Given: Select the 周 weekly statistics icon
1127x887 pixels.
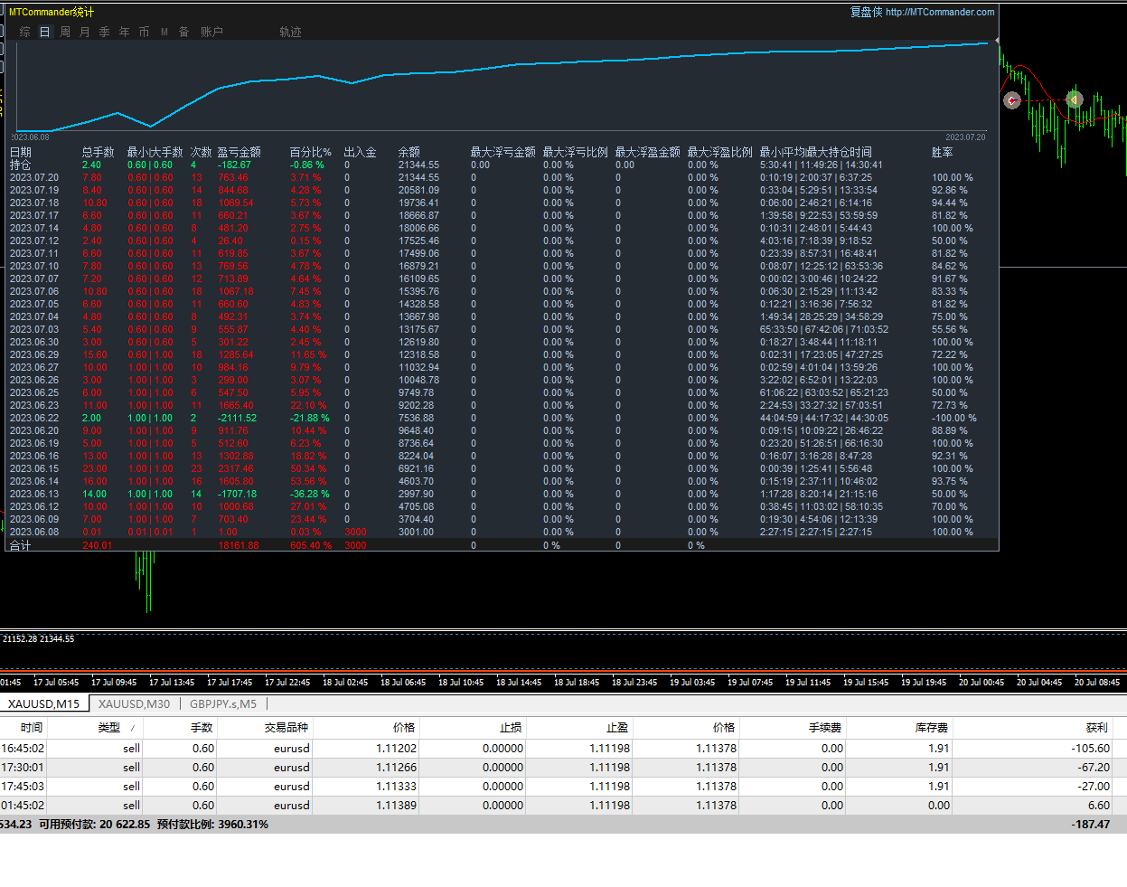Looking at the screenshot, I should (65, 32).
